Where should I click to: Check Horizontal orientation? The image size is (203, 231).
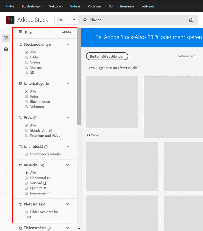click(26, 178)
